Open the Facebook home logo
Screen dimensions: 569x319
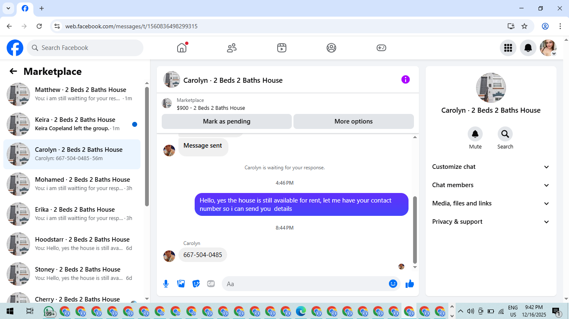[x=15, y=48]
